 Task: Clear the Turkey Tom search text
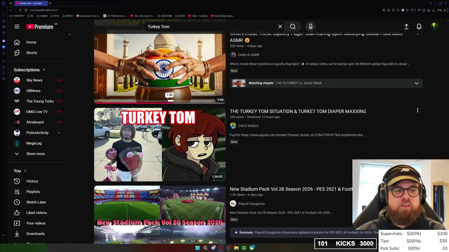tap(280, 27)
